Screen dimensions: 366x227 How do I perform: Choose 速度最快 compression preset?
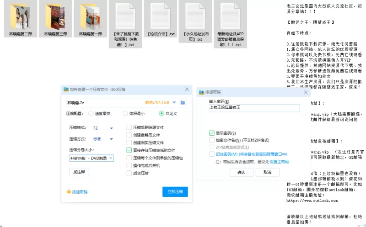click(x=91, y=113)
